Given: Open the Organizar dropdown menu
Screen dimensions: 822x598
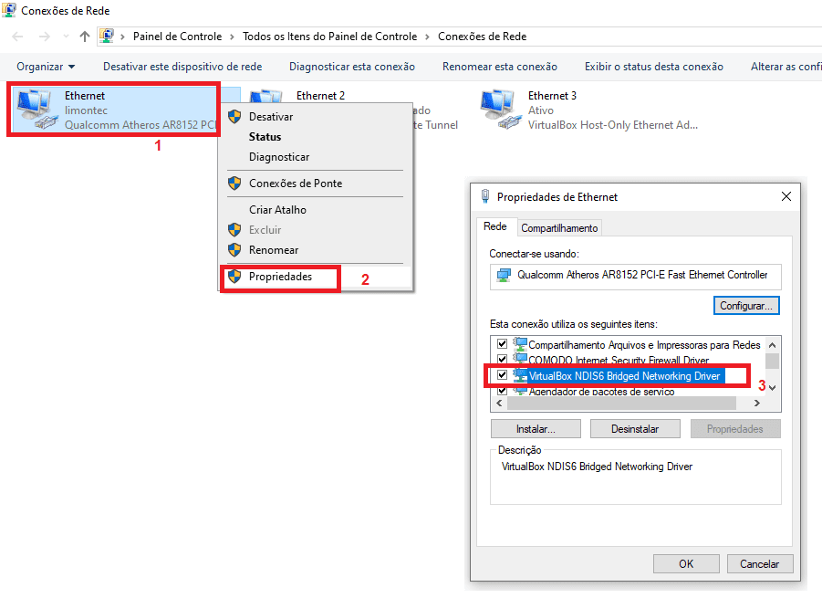Looking at the screenshot, I should point(46,67).
